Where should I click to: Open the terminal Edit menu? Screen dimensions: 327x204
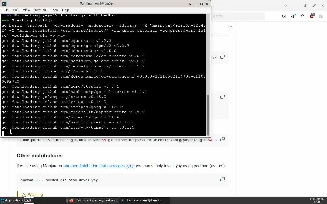pos(16,10)
